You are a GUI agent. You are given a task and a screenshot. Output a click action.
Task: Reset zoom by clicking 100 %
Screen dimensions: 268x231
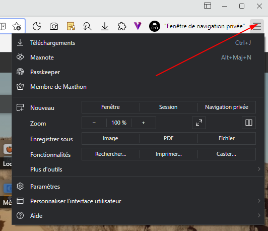[x=119, y=123]
